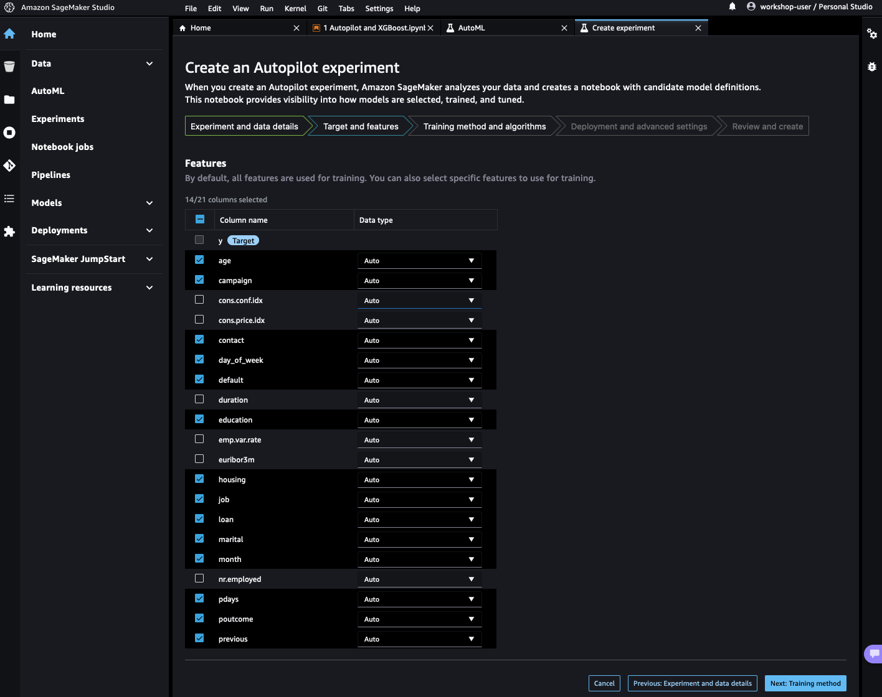
Task: Click the marital column name
Action: pyautogui.click(x=230, y=540)
